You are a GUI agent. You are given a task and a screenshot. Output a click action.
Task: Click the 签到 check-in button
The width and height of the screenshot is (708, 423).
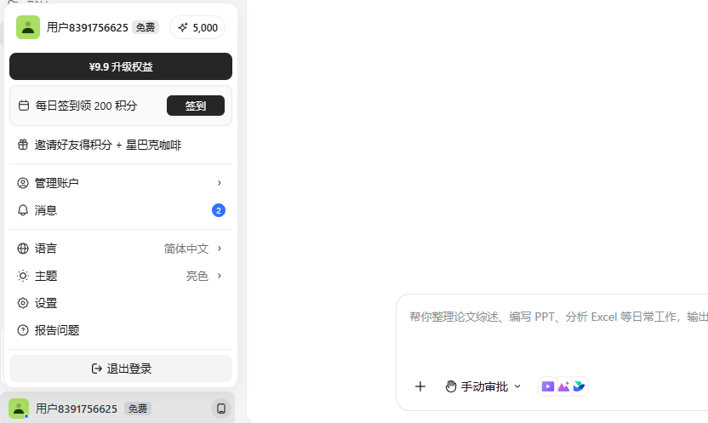coord(196,106)
